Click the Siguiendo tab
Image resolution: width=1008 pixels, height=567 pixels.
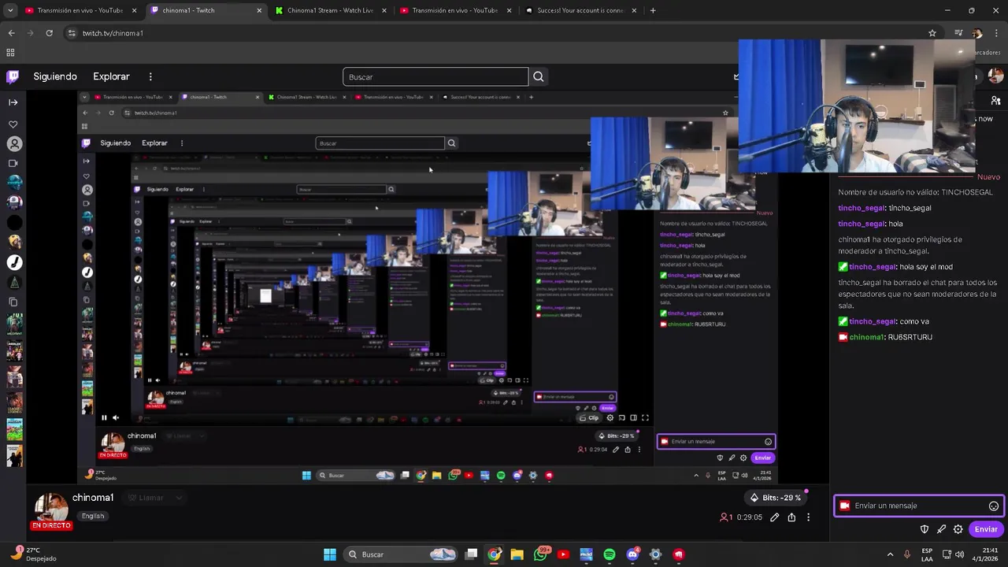pyautogui.click(x=55, y=76)
